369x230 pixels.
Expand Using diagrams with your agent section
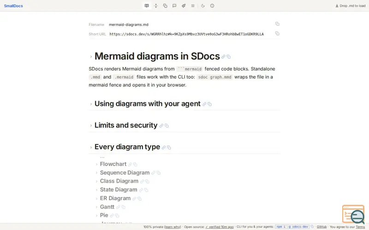point(91,104)
